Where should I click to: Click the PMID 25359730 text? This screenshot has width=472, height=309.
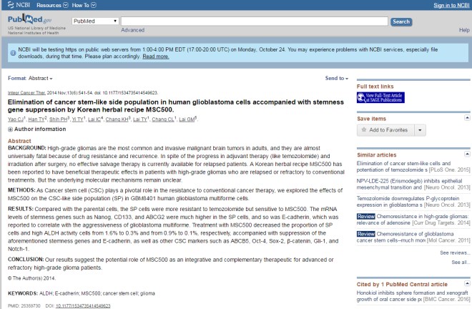click(x=24, y=306)
